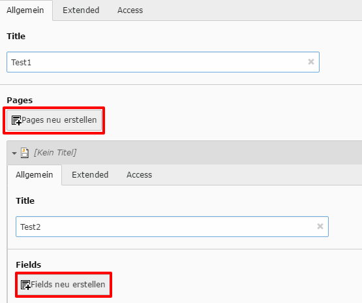Focus the Title field containing Test2
This screenshot has width=362, height=303.
172,227
